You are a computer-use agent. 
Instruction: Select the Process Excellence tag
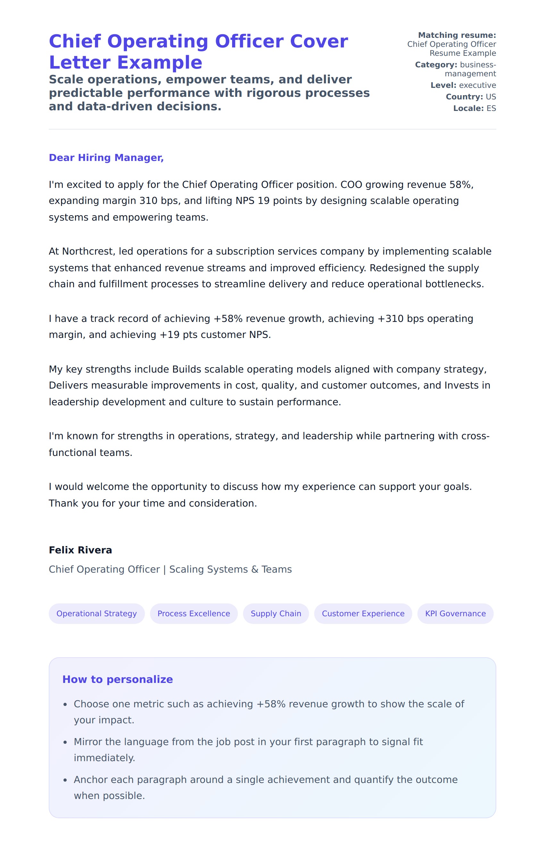[194, 613]
